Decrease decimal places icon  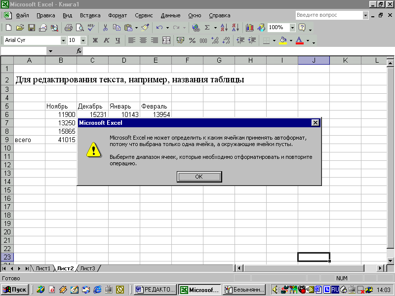point(226,40)
